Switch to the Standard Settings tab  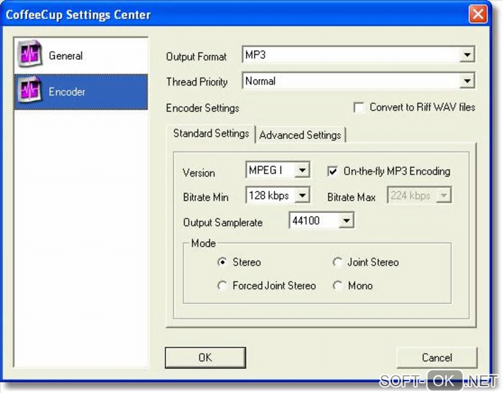[x=211, y=134]
